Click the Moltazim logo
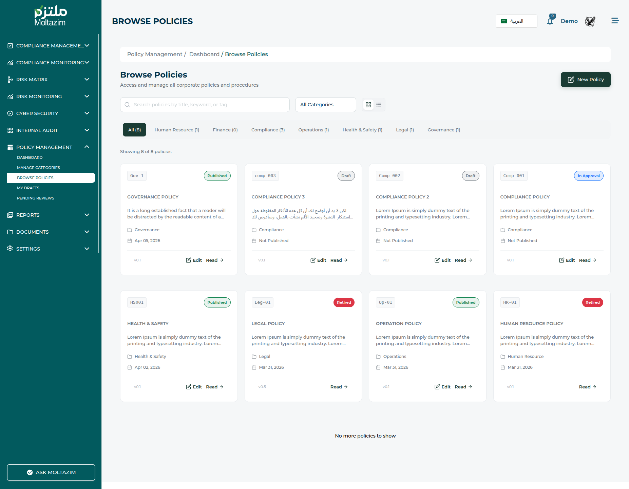The image size is (629, 489). tap(50, 16)
